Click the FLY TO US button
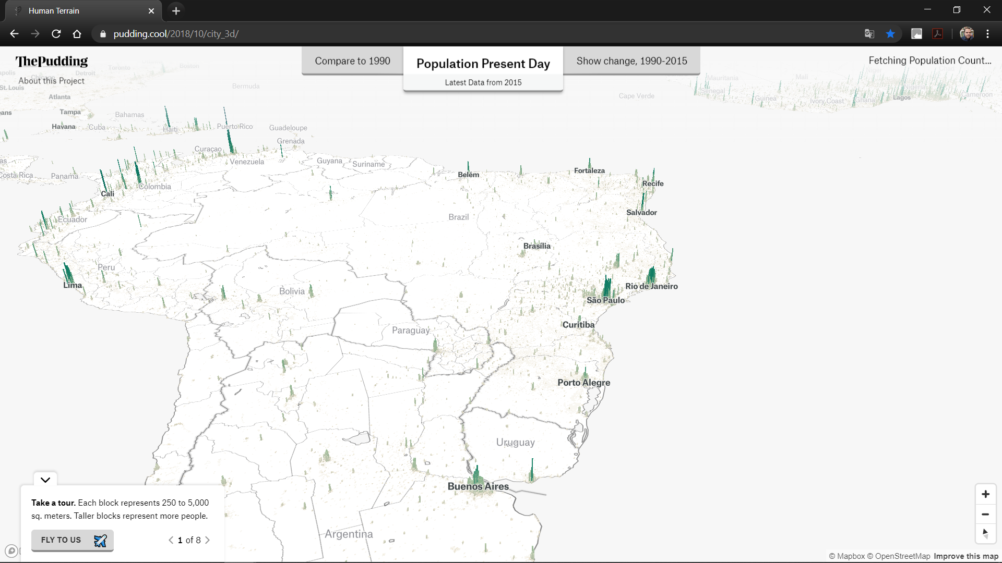The width and height of the screenshot is (1002, 563). (x=73, y=540)
